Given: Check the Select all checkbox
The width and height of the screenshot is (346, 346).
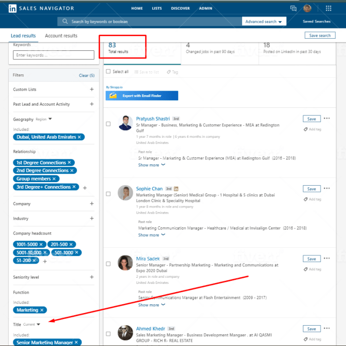Looking at the screenshot, I should (108, 71).
